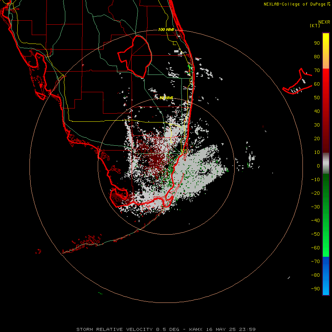Click the -10 value on the velocity scale

pos(315,180)
